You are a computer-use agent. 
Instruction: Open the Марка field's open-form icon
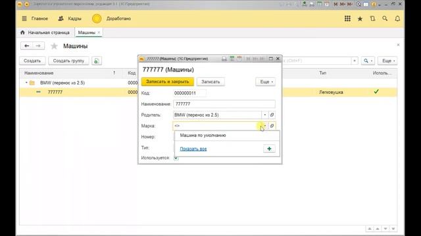click(x=272, y=126)
